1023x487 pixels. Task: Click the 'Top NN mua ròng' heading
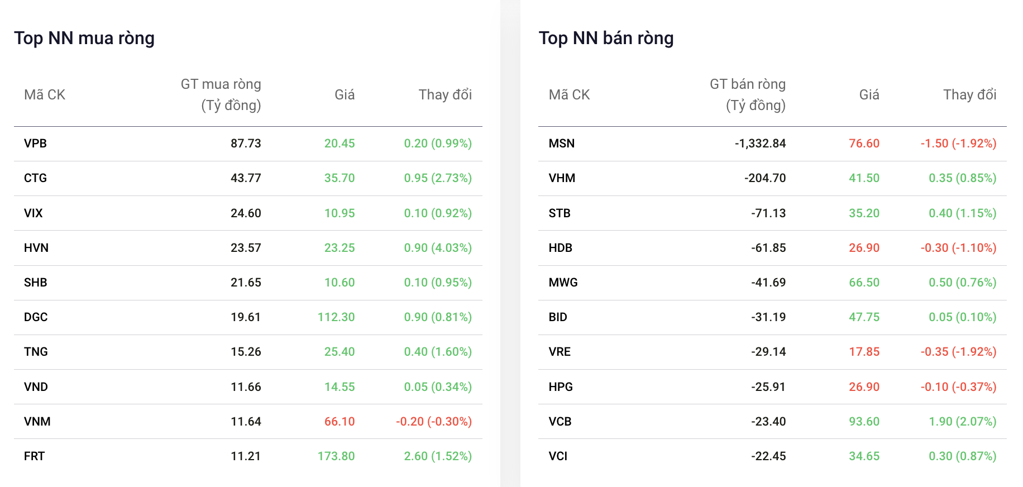pyautogui.click(x=84, y=38)
